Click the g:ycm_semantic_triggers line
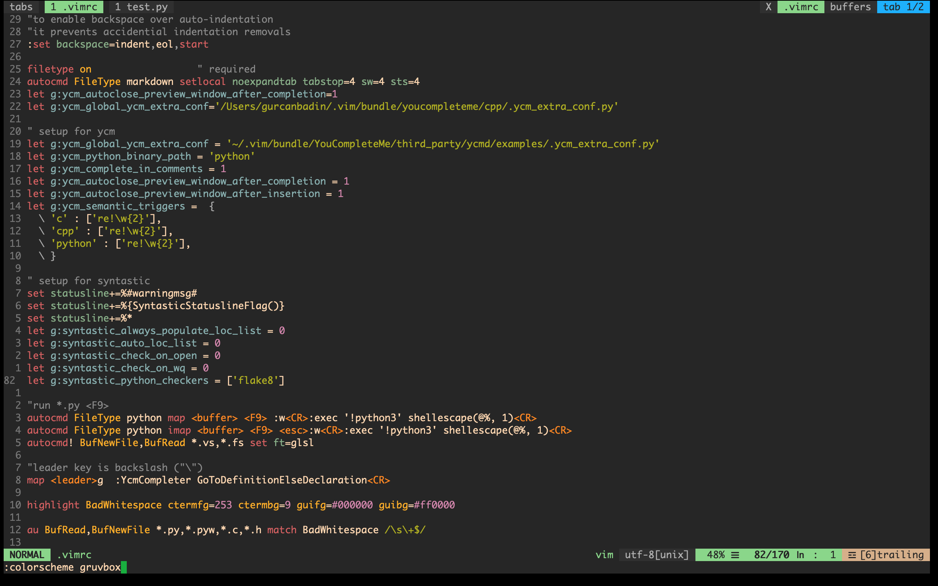938x586 pixels. coord(121,206)
